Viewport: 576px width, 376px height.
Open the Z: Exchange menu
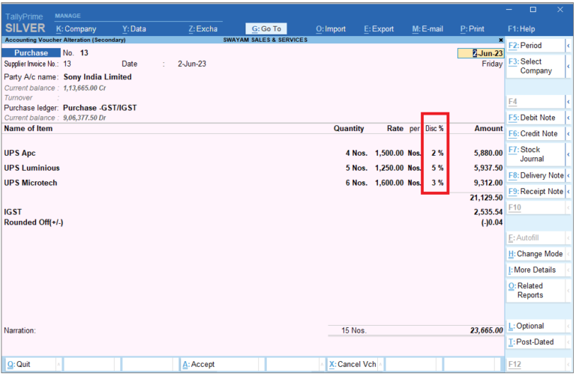point(202,28)
